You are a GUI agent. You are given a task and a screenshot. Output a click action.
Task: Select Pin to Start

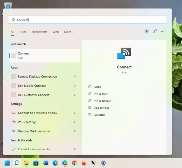point(101,94)
